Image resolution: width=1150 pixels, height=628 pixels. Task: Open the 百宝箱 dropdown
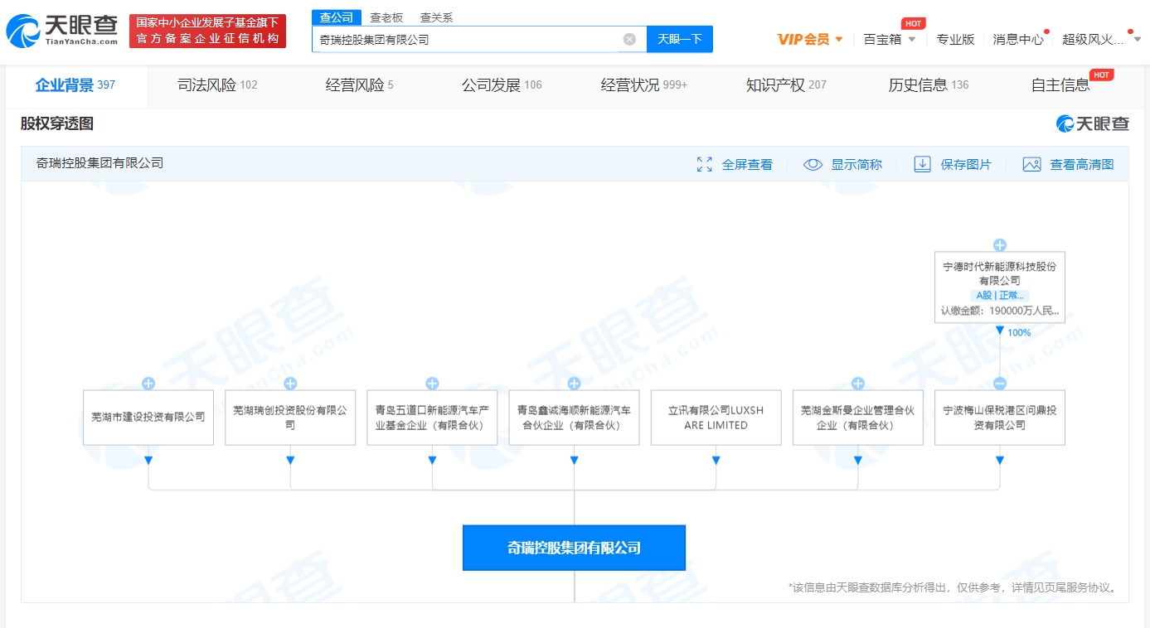tap(890, 39)
